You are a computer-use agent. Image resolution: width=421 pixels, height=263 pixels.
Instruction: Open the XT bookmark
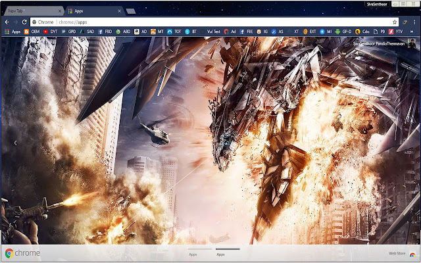[x=293, y=32]
